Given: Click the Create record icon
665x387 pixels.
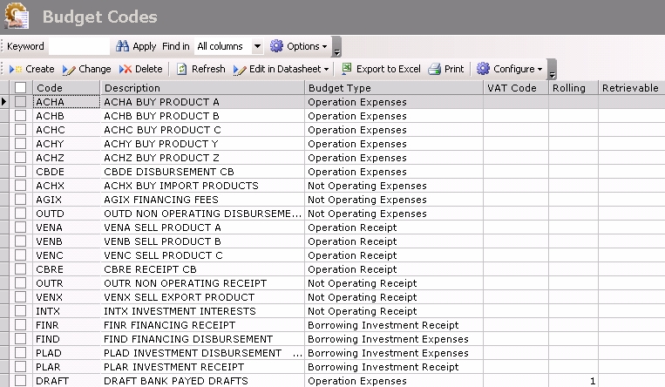Looking at the screenshot, I should pyautogui.click(x=17, y=69).
